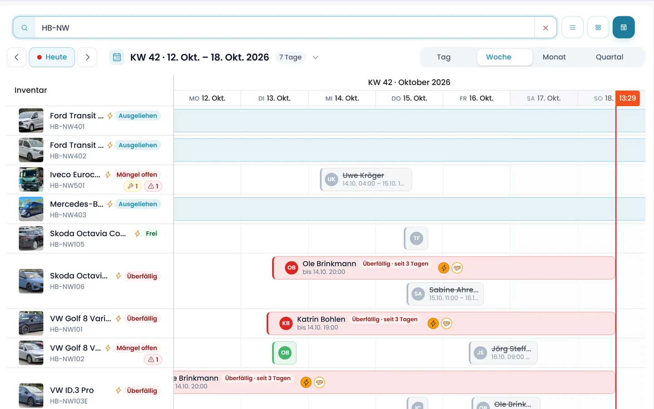Image resolution: width=654 pixels, height=409 pixels.
Task: Switch to Quartal view tab
Action: [609, 57]
